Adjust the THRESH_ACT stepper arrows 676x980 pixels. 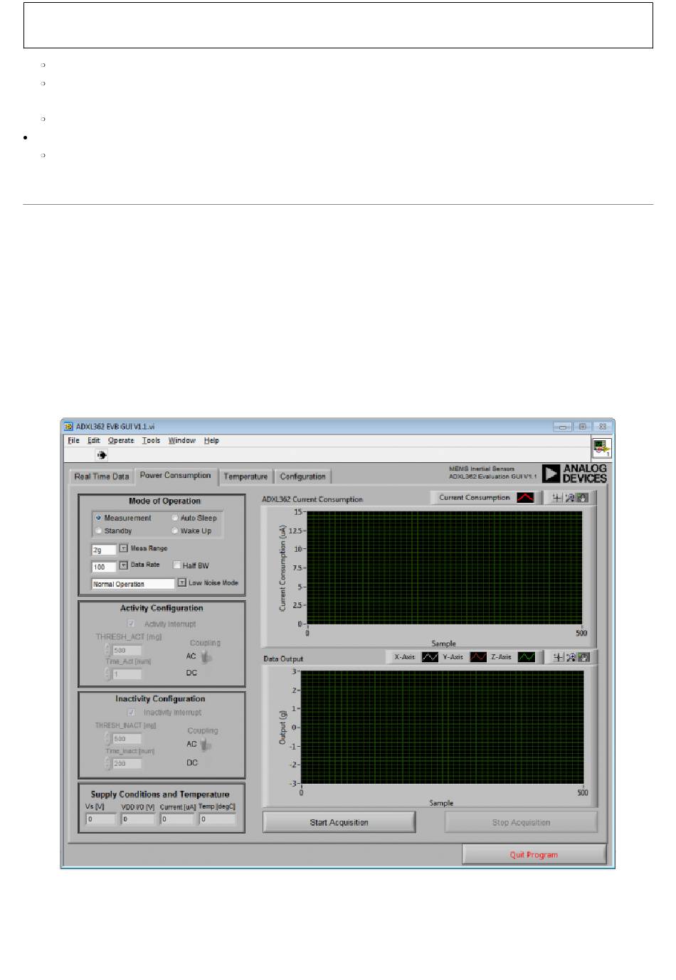pos(108,650)
